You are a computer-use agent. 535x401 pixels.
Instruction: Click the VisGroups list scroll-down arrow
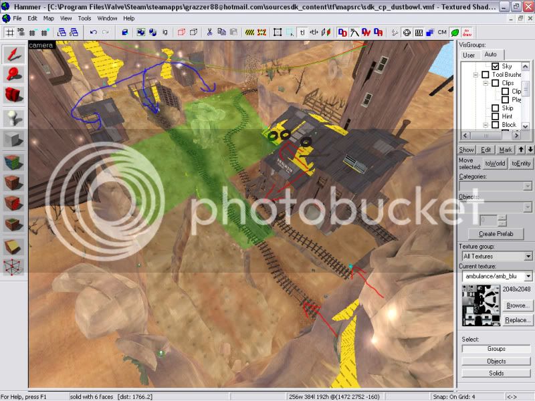coord(526,126)
